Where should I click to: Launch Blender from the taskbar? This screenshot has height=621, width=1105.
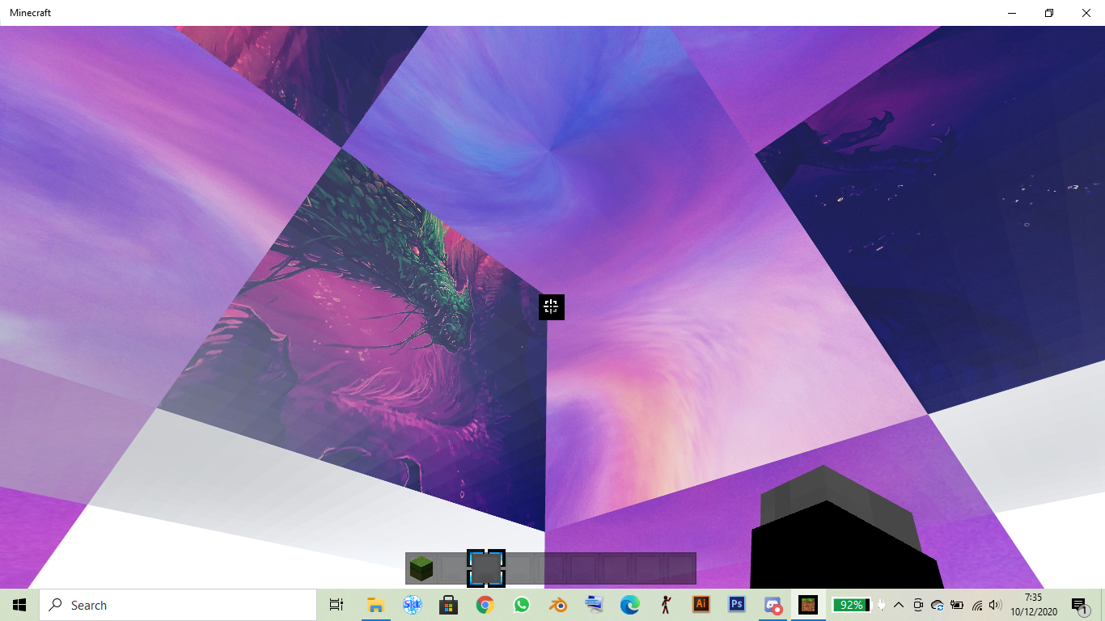click(x=558, y=605)
